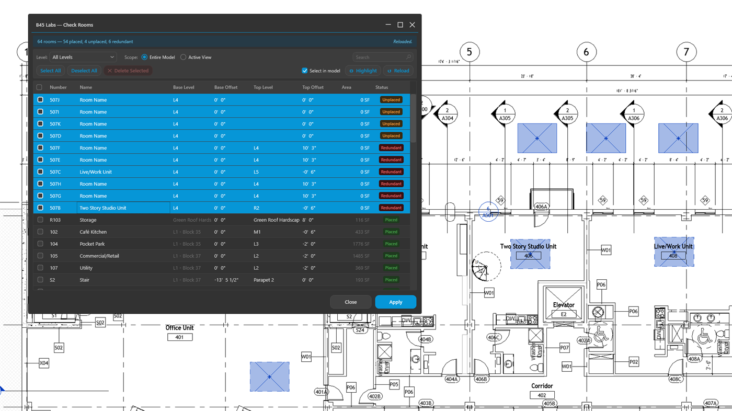Click room tag 408 Live/Work Unit on plan
This screenshot has width=732, height=411.
673,256
